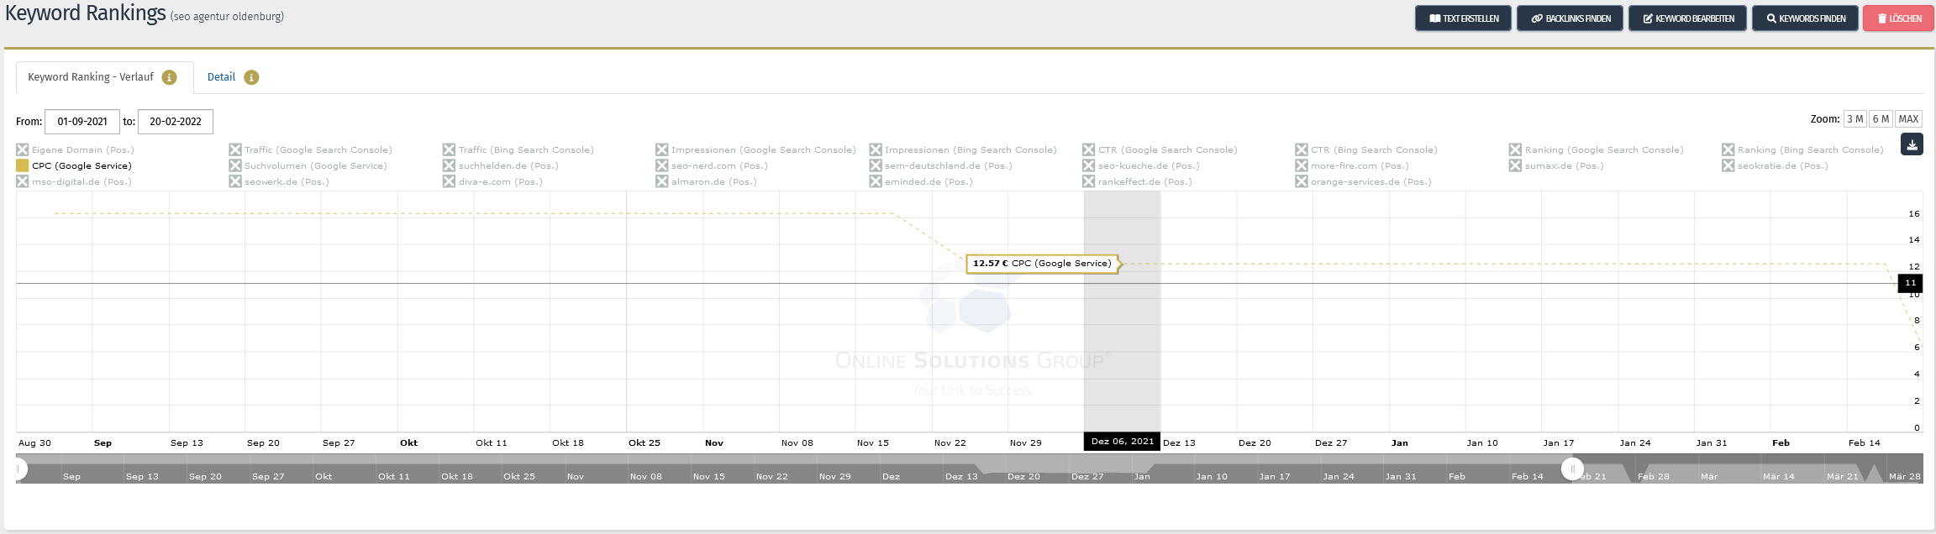Click the 12.57 € CPC tooltip label
The height and width of the screenshot is (534, 1936).
1042,264
